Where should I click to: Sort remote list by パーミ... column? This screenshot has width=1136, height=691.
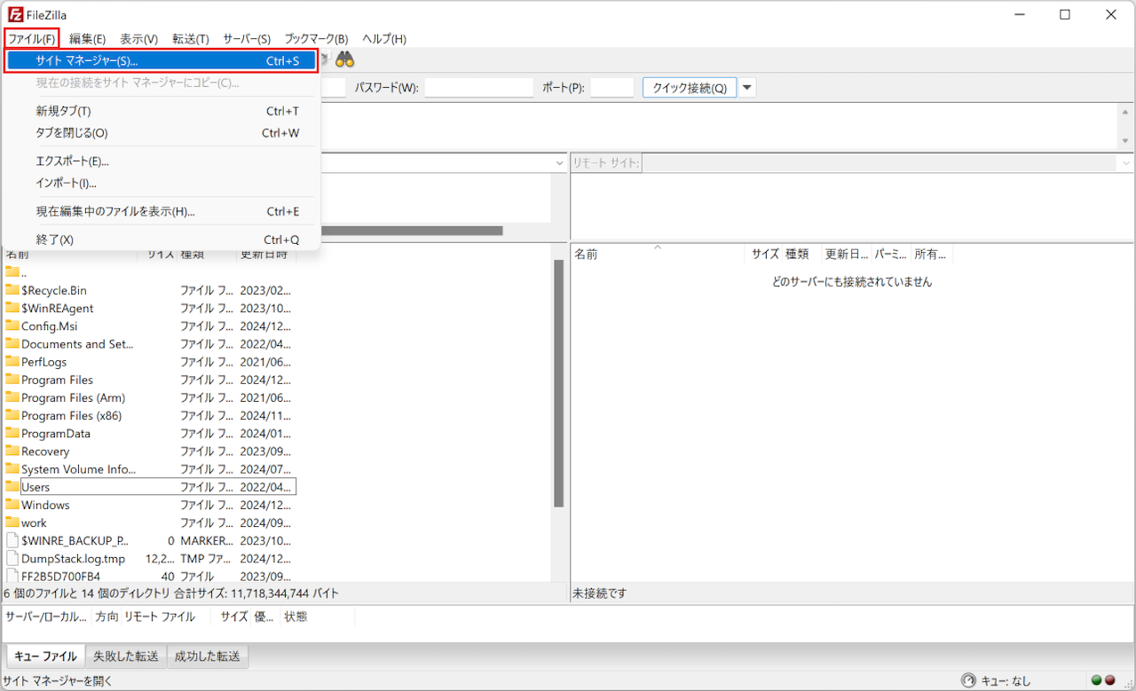pos(891,254)
